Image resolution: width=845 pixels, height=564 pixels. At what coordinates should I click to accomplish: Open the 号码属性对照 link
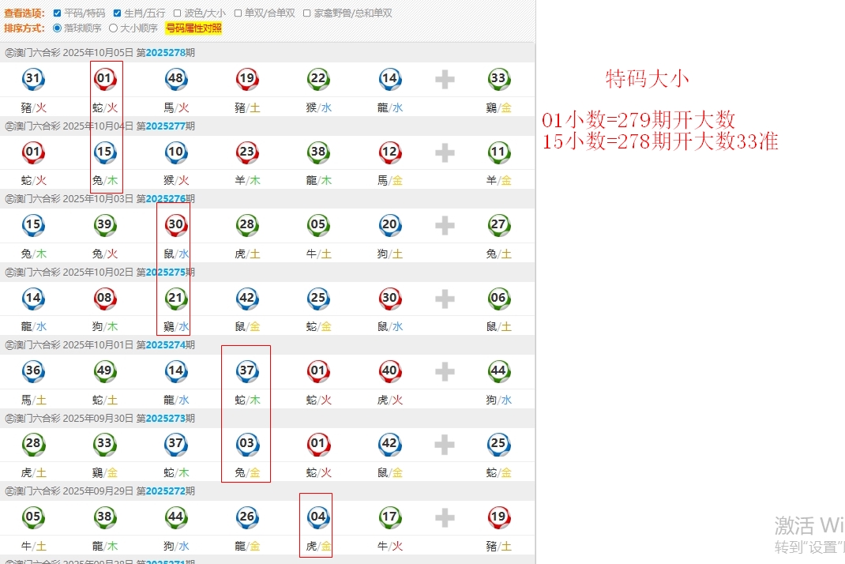193,28
